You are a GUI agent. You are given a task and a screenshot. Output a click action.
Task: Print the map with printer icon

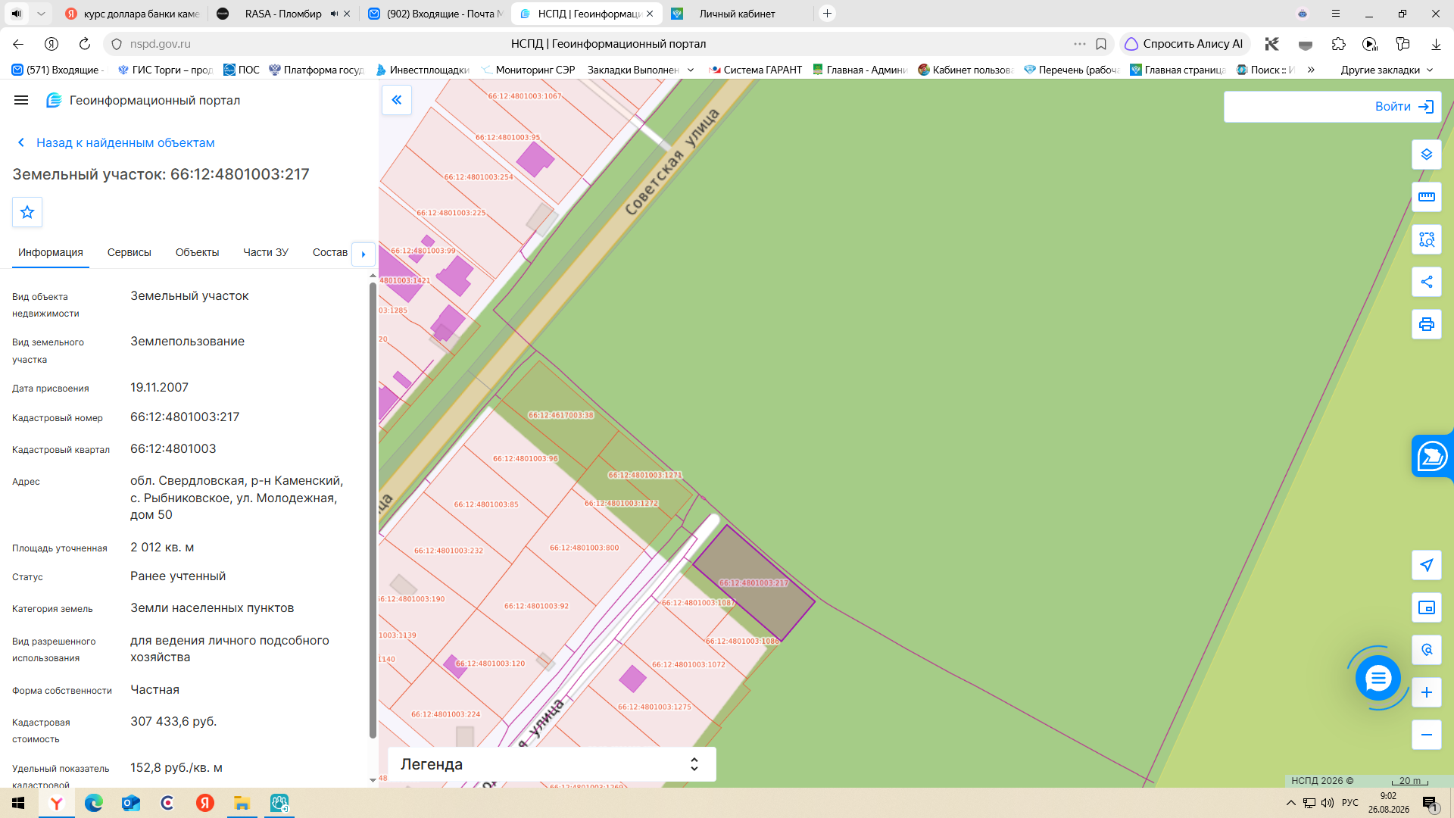1426,324
